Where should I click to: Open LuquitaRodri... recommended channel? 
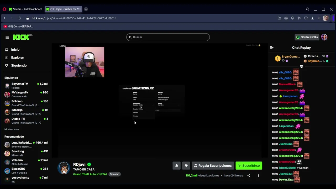point(26,144)
